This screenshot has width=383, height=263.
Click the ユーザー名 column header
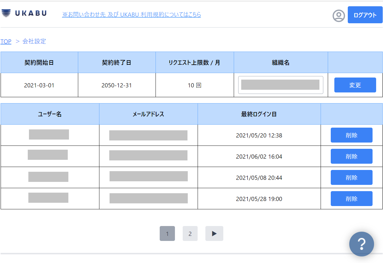click(x=50, y=114)
